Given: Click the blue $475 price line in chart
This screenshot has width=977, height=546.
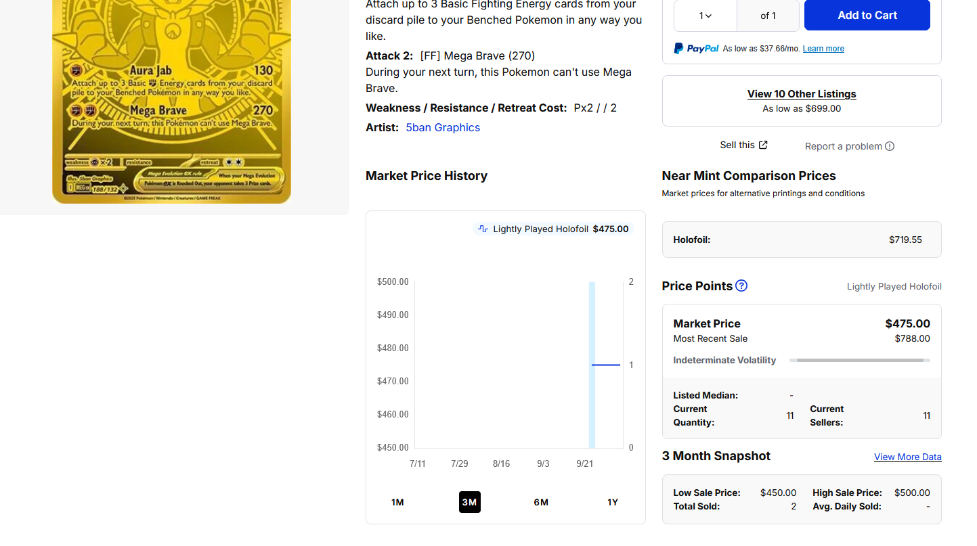Looking at the screenshot, I should 606,365.
